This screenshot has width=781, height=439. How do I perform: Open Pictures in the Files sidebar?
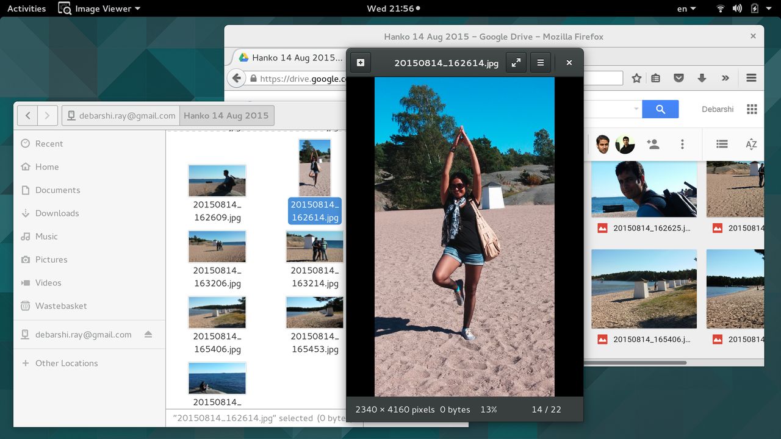click(x=51, y=260)
